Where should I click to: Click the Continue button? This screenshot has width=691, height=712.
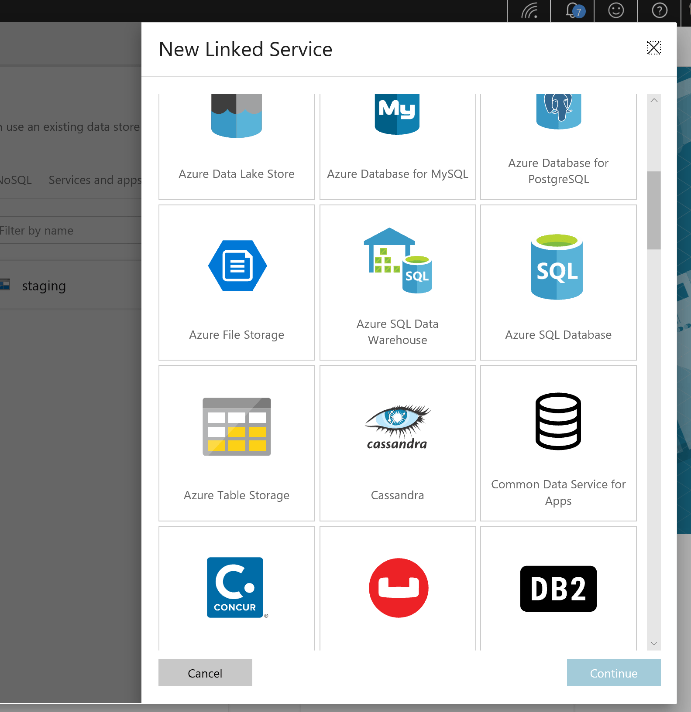click(x=614, y=673)
